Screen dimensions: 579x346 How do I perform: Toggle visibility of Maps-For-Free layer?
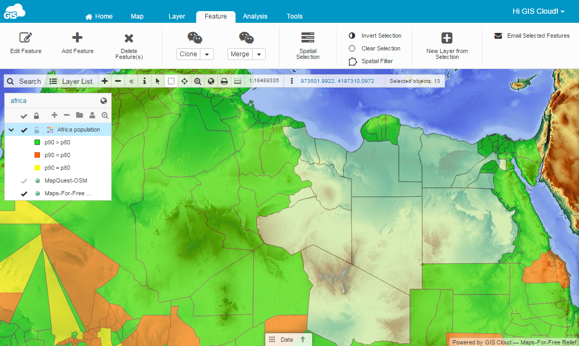23,194
